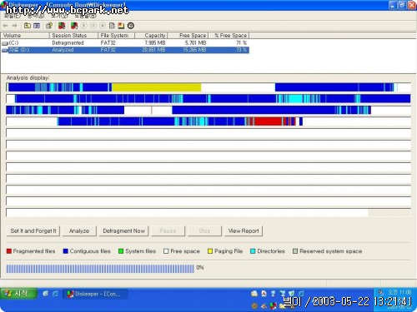417x312 pixels.
Task: Click the Analyze volume toolbar icon
Action: 62,26
